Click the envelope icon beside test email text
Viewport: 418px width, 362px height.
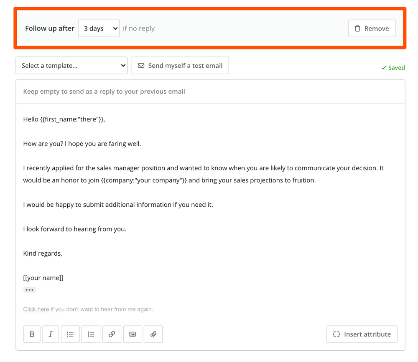point(141,65)
